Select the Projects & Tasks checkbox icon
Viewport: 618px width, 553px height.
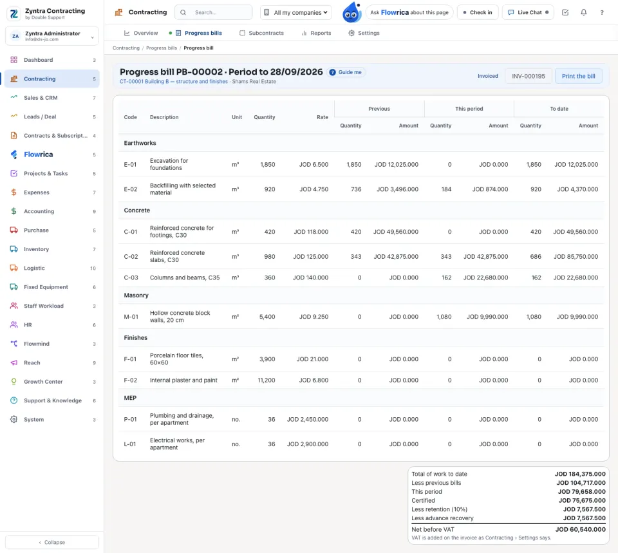pos(14,173)
